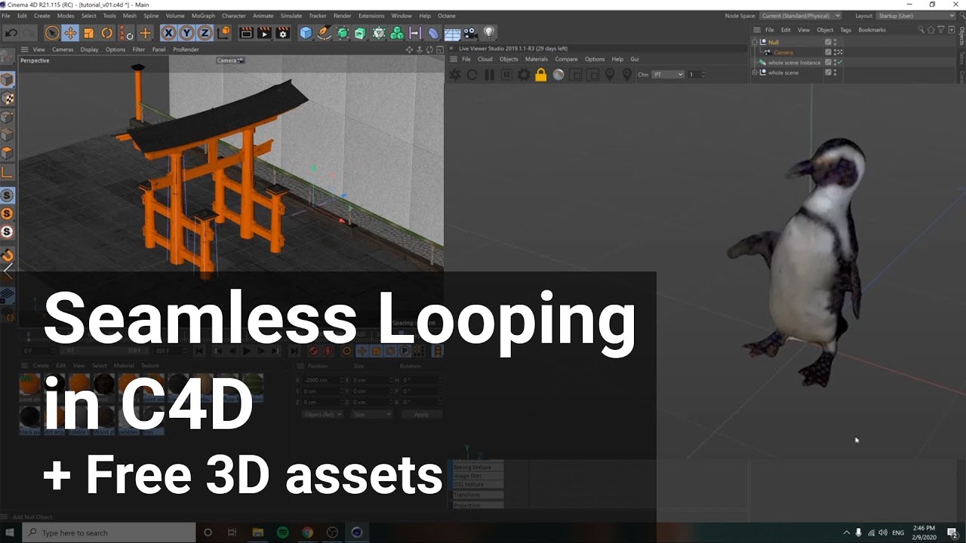Open the Chn PT channel dropdown
The height and width of the screenshot is (543, 966).
(x=668, y=74)
